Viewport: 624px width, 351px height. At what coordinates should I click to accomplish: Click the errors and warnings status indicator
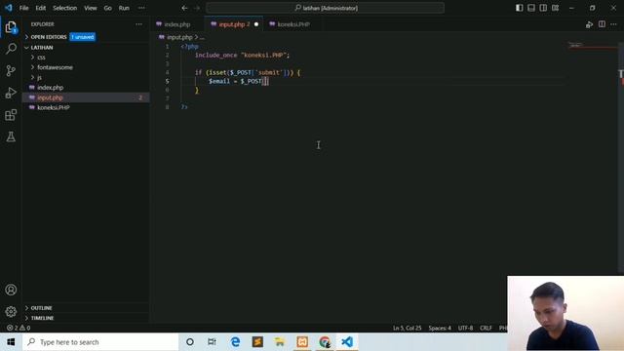coord(19,328)
